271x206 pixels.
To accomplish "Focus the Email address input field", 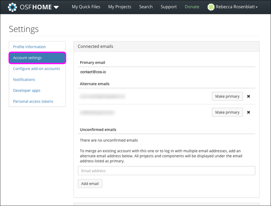I will (x=166, y=171).
